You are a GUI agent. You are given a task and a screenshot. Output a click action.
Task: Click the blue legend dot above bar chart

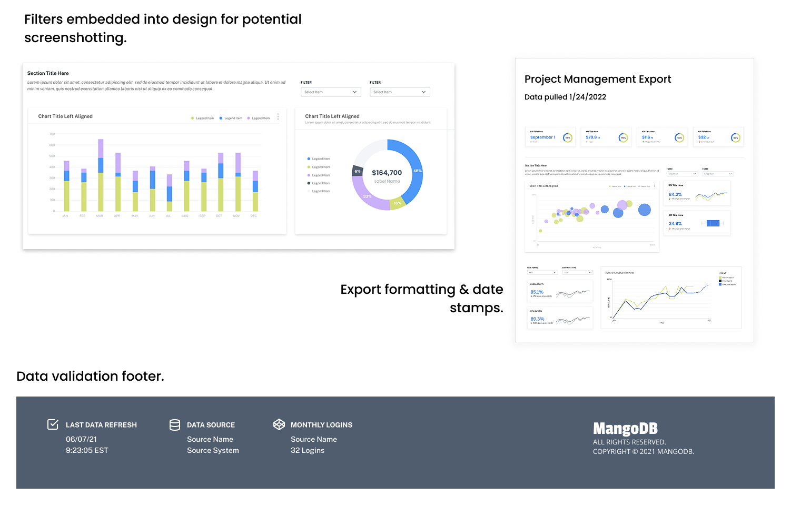tap(221, 118)
